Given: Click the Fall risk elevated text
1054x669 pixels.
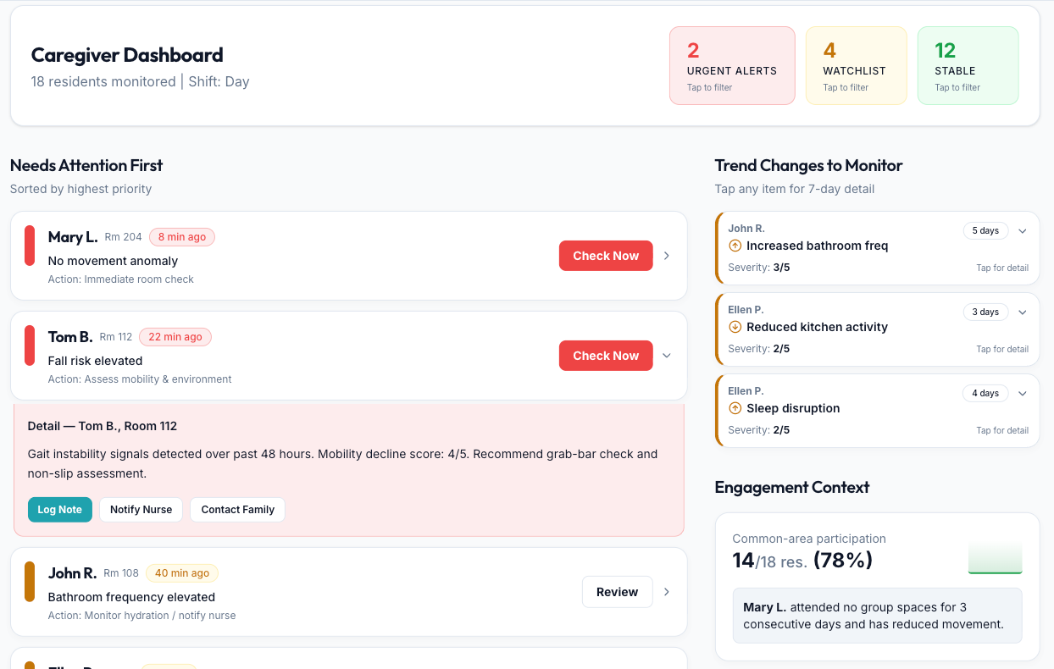Looking at the screenshot, I should 95,361.
